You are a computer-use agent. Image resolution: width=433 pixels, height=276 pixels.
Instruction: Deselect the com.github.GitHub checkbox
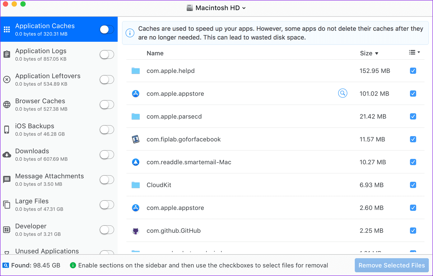coord(413,231)
